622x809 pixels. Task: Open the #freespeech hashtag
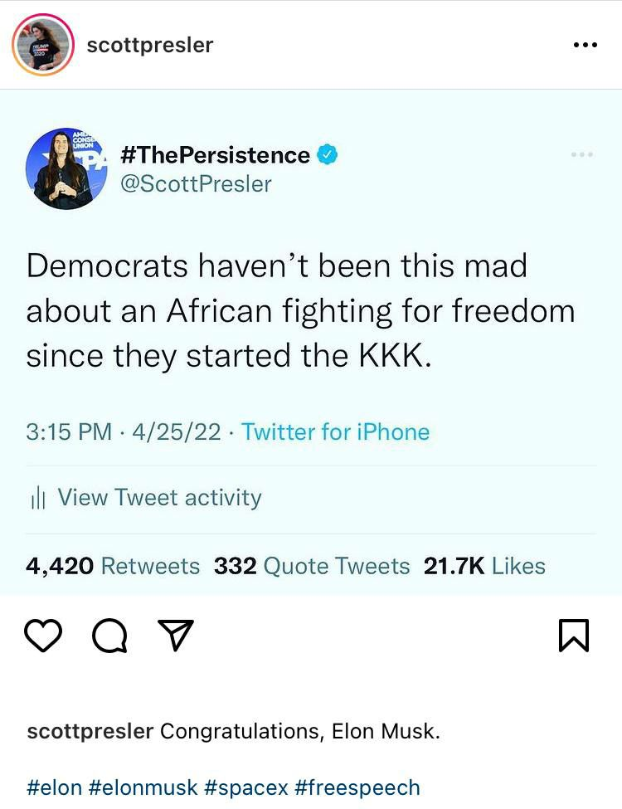click(357, 787)
